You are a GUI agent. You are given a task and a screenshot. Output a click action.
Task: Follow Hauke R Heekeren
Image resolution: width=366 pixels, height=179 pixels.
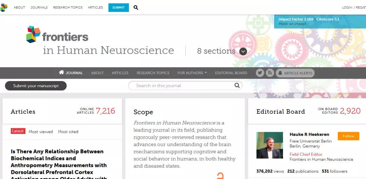pos(348,136)
